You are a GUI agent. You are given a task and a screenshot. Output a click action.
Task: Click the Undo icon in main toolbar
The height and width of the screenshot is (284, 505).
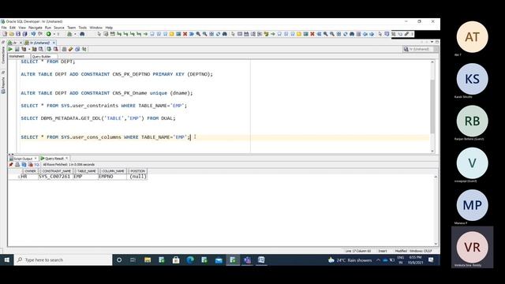click(x=33, y=34)
